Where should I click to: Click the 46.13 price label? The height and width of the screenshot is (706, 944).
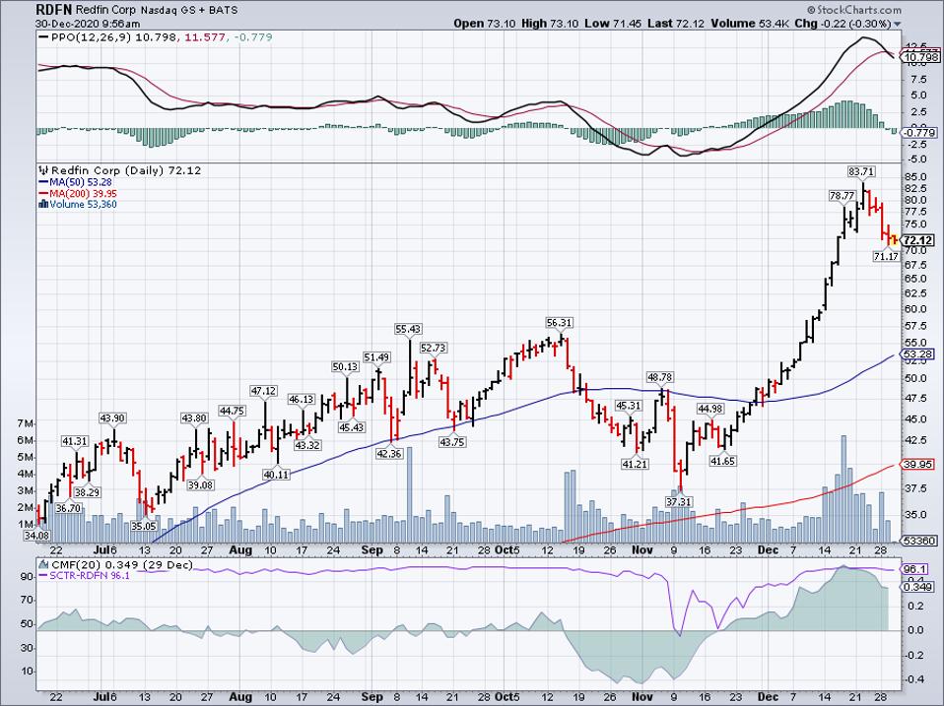[302, 400]
